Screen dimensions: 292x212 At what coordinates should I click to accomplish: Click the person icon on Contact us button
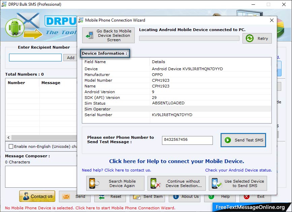[26, 196]
